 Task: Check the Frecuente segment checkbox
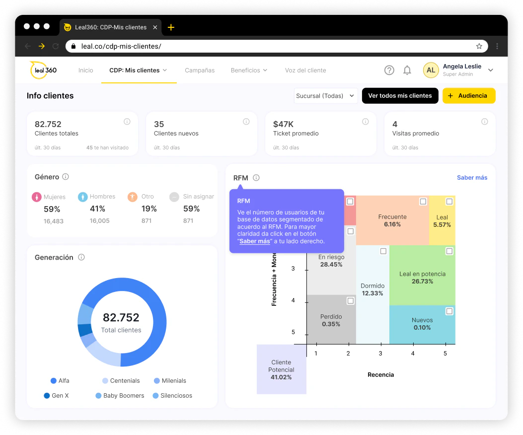[x=423, y=201]
